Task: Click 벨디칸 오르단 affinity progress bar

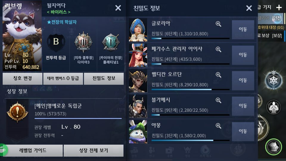Action: 190,90
